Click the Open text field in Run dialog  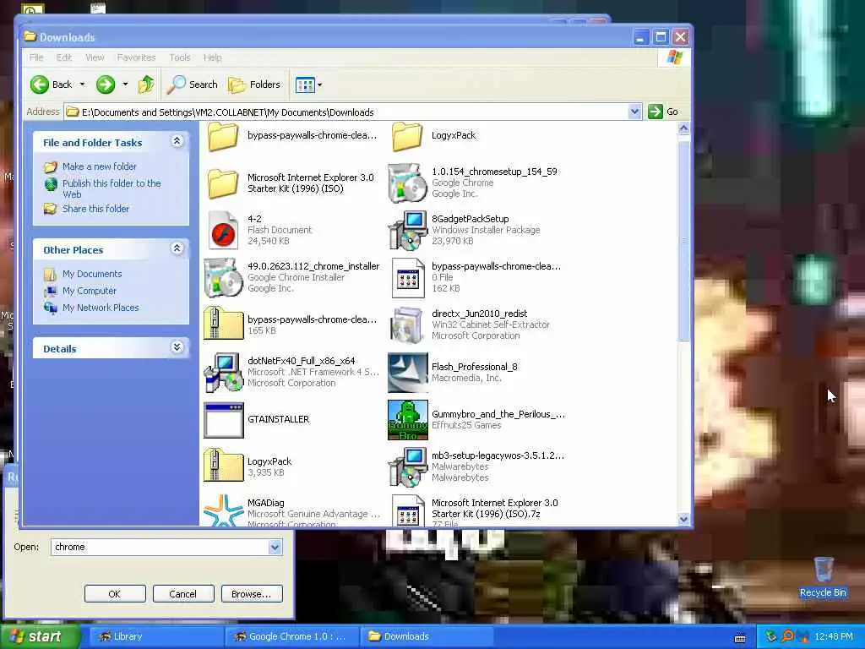point(160,547)
